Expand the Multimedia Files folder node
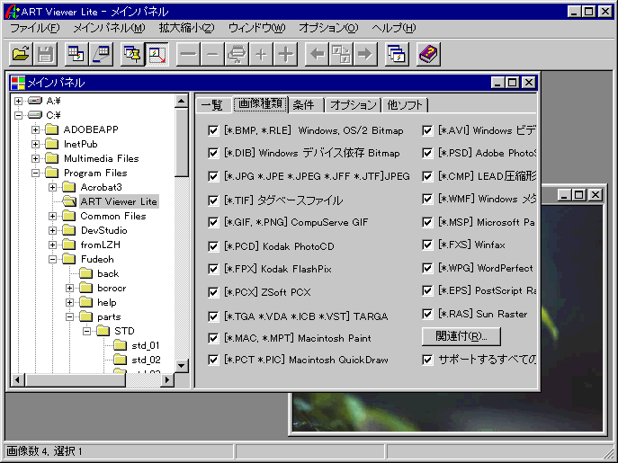This screenshot has width=618, height=463. point(35,158)
